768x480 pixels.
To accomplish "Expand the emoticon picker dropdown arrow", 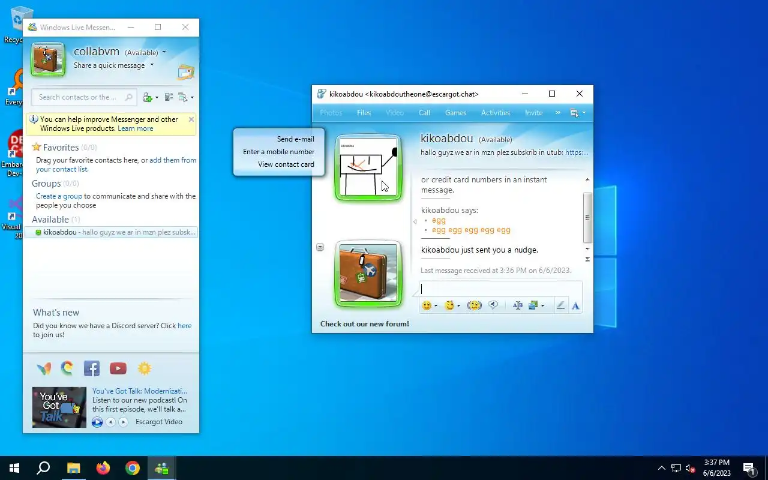I will (x=436, y=306).
